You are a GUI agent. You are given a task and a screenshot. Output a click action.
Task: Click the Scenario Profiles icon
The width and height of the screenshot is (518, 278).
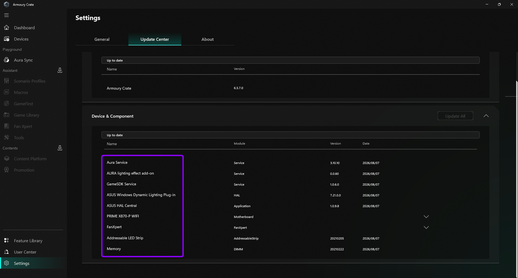[x=6, y=81]
